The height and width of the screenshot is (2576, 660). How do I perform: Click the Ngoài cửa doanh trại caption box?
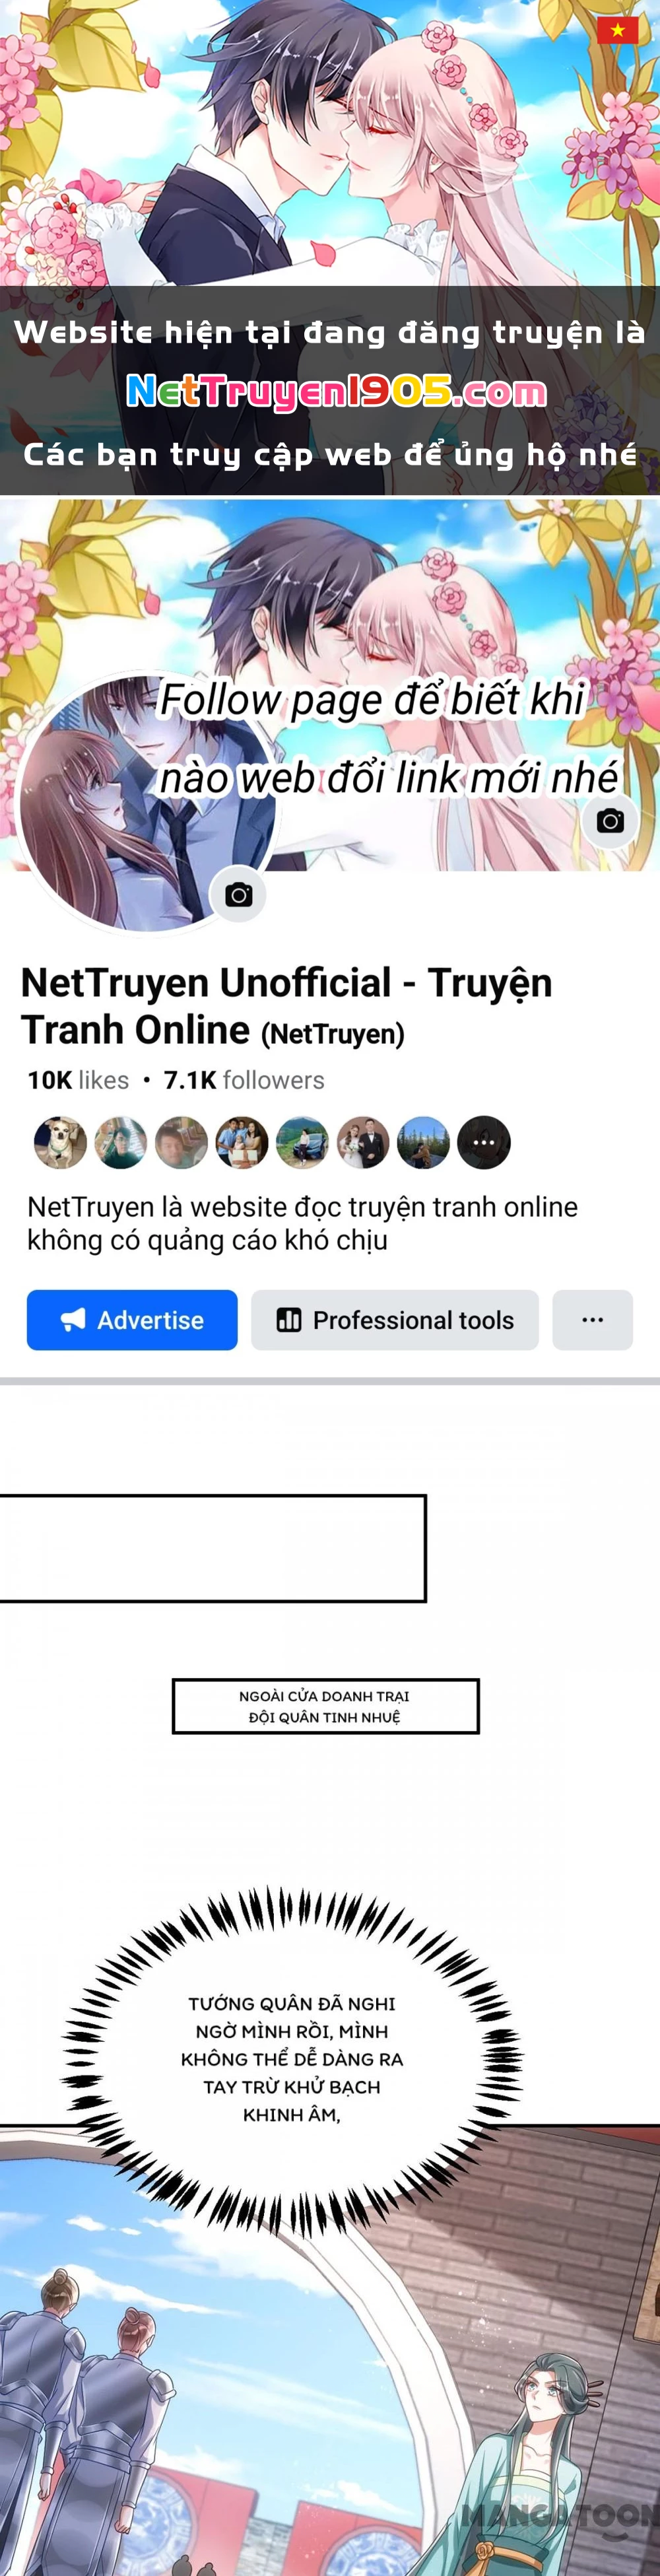(325, 1706)
